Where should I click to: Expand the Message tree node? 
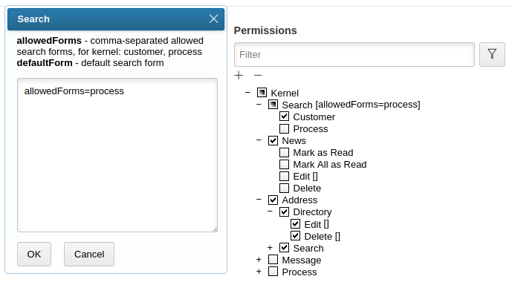click(259, 260)
